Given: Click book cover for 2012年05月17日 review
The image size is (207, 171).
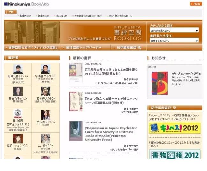Looking at the screenshot, I should point(76,72).
